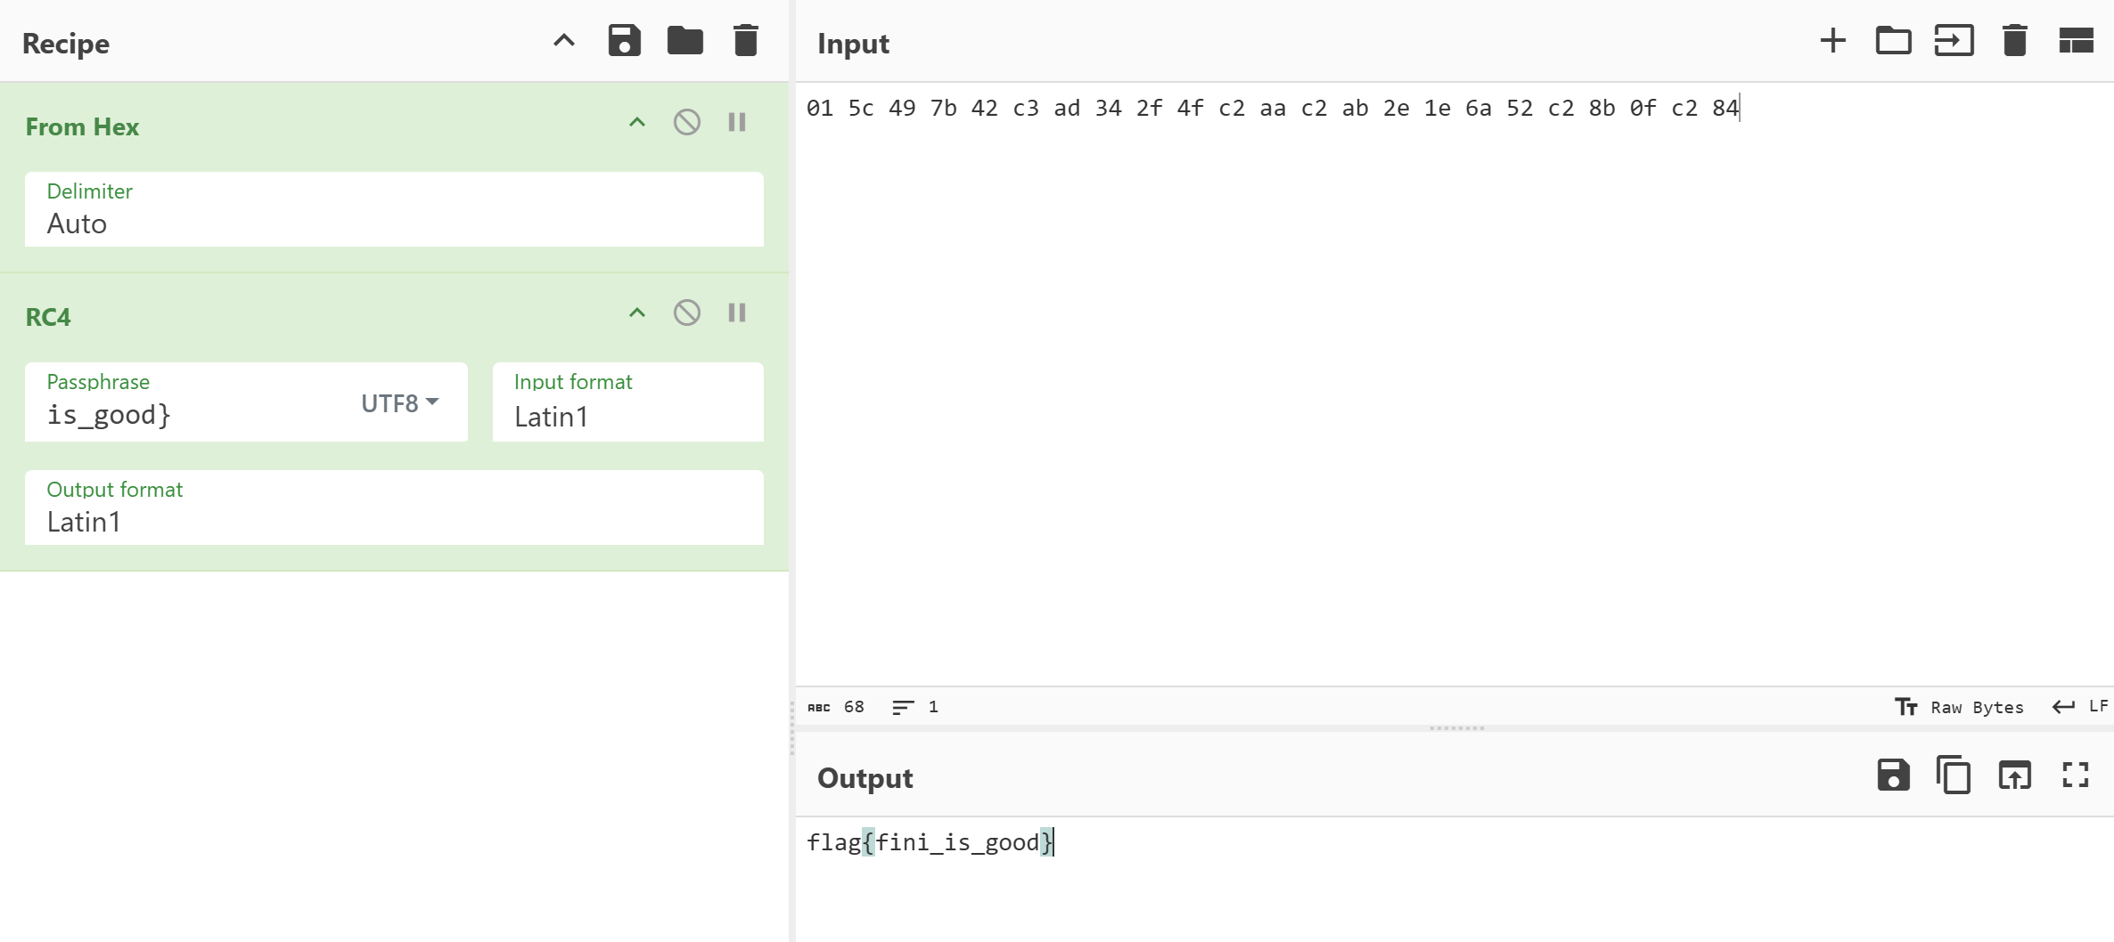
Task: Clear input with trash icon
Action: coord(2014,41)
